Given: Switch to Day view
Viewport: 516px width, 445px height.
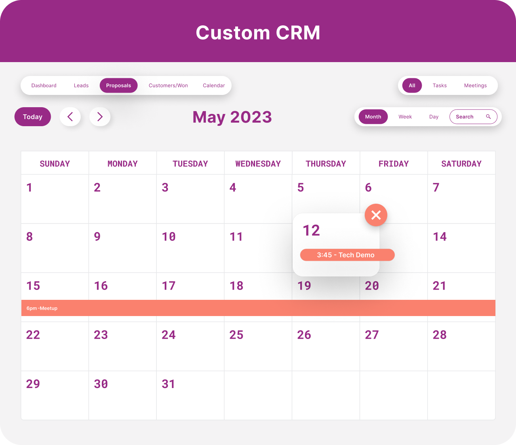Looking at the screenshot, I should coord(434,117).
